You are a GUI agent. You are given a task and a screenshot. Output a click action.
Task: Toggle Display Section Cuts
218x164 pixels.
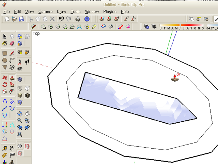(20, 153)
